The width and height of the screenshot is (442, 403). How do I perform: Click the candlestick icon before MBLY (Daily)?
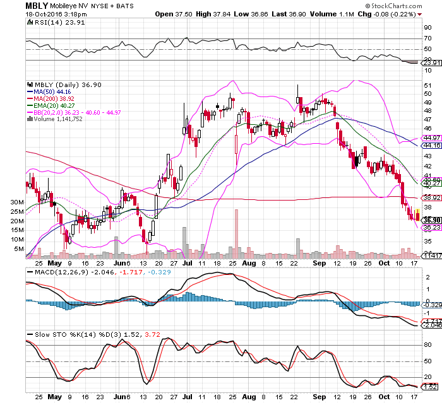click(x=30, y=85)
